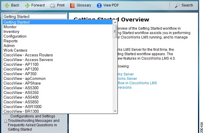Open the CiscoWorks Server link ending 'rks Server'
Screen dimensions: 203x133
[x=125, y=74]
